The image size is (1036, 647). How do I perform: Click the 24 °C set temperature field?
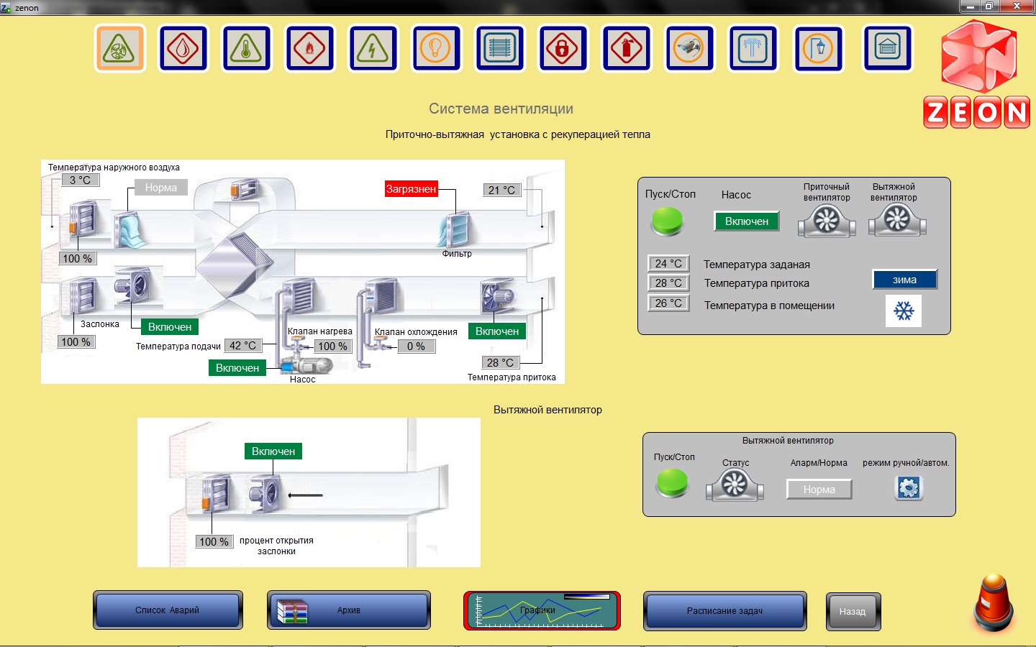tap(668, 264)
